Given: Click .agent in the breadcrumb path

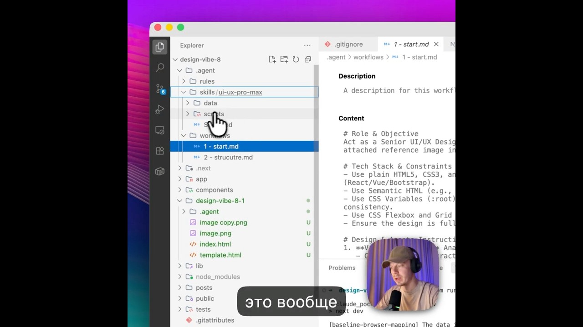Looking at the screenshot, I should (x=336, y=57).
